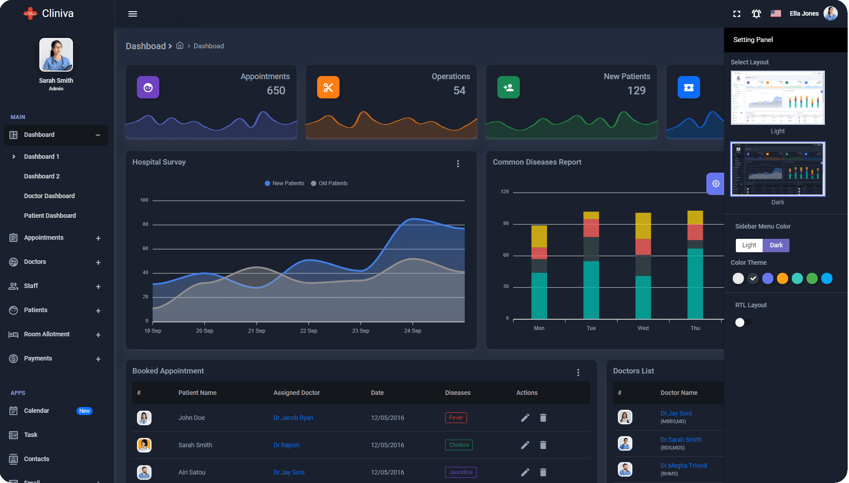Click the Dashboard menu grid icon
Screen dimensions: 849x483
[x=13, y=135]
